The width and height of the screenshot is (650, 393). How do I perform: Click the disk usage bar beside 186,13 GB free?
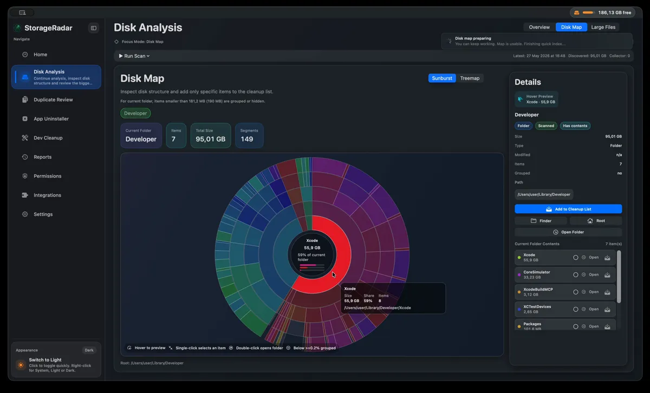589,12
